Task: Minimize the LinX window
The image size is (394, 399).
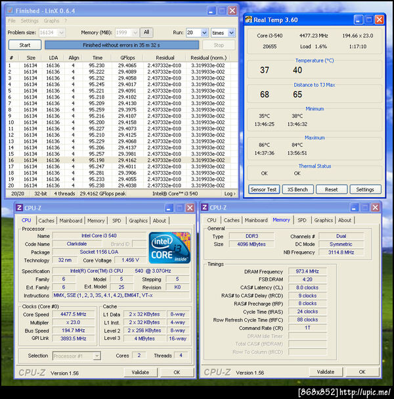Action: click(x=211, y=11)
